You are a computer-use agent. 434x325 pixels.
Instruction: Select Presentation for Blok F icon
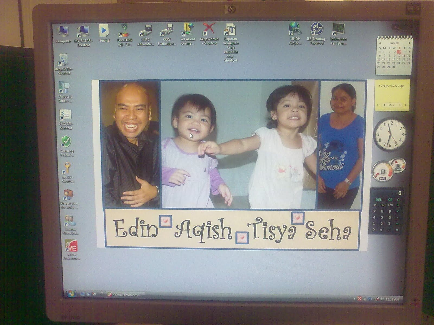point(69,199)
